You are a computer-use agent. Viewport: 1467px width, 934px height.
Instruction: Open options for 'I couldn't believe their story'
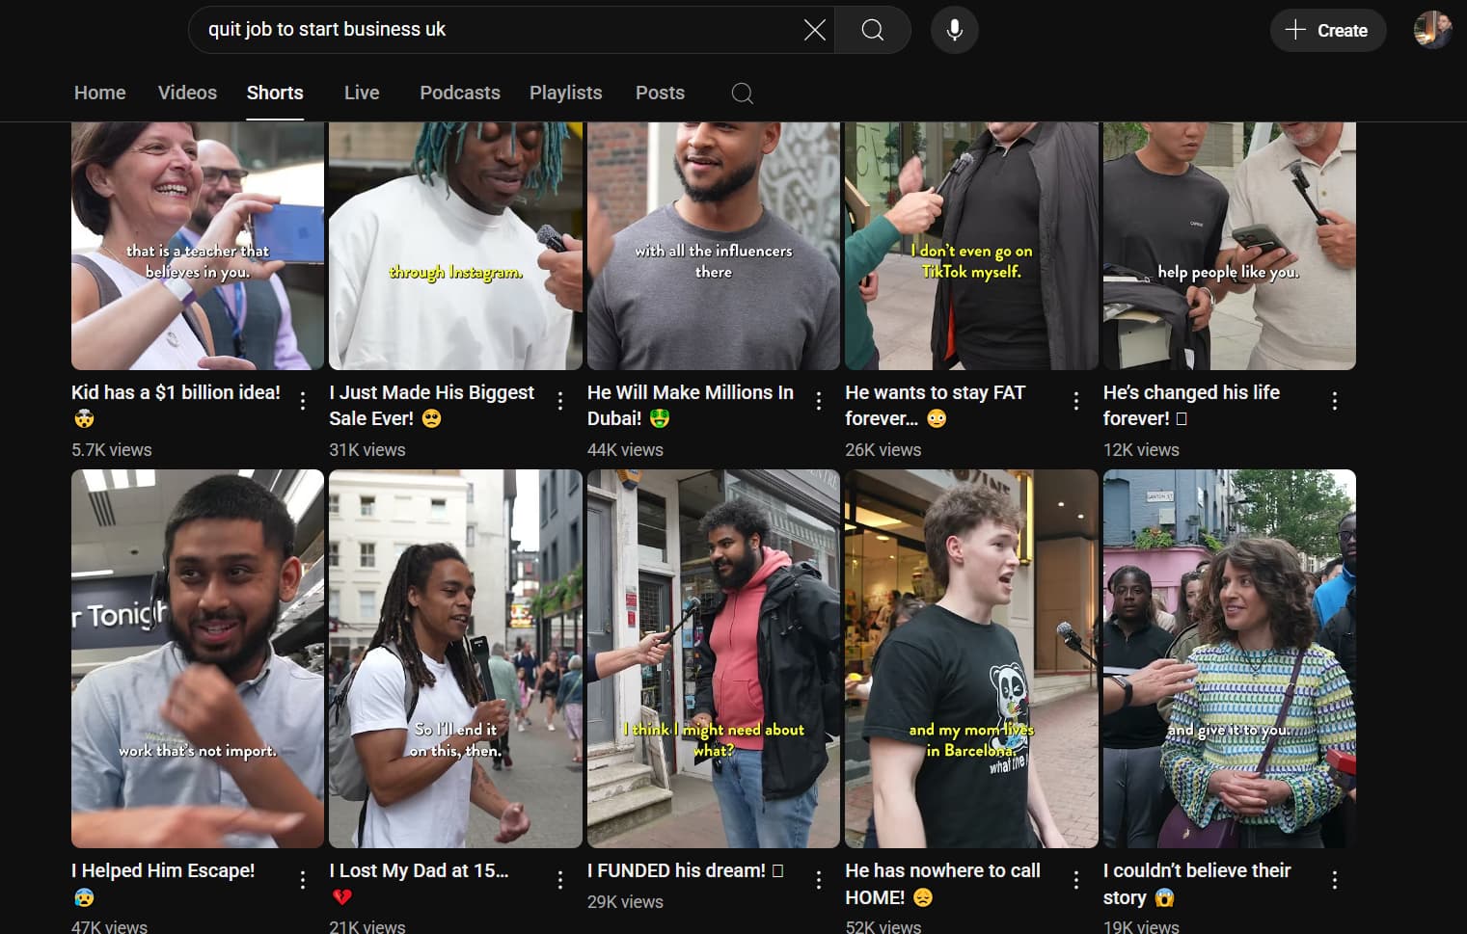point(1335,879)
